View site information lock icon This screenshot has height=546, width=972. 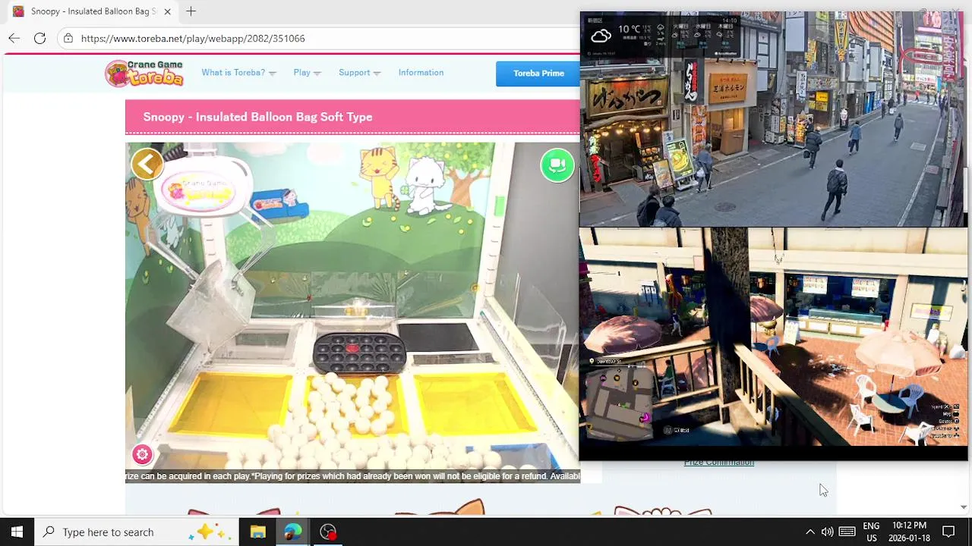point(68,38)
